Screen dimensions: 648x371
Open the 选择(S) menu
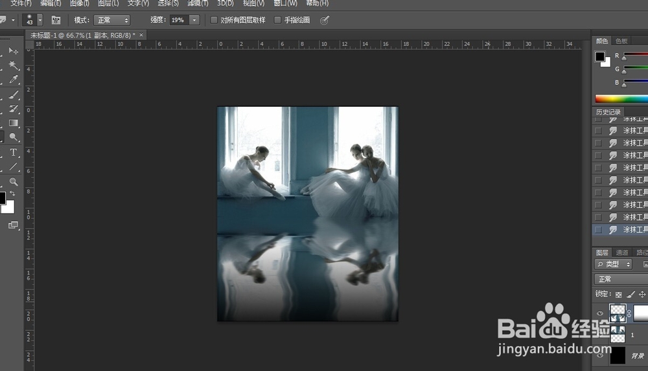[x=168, y=3]
